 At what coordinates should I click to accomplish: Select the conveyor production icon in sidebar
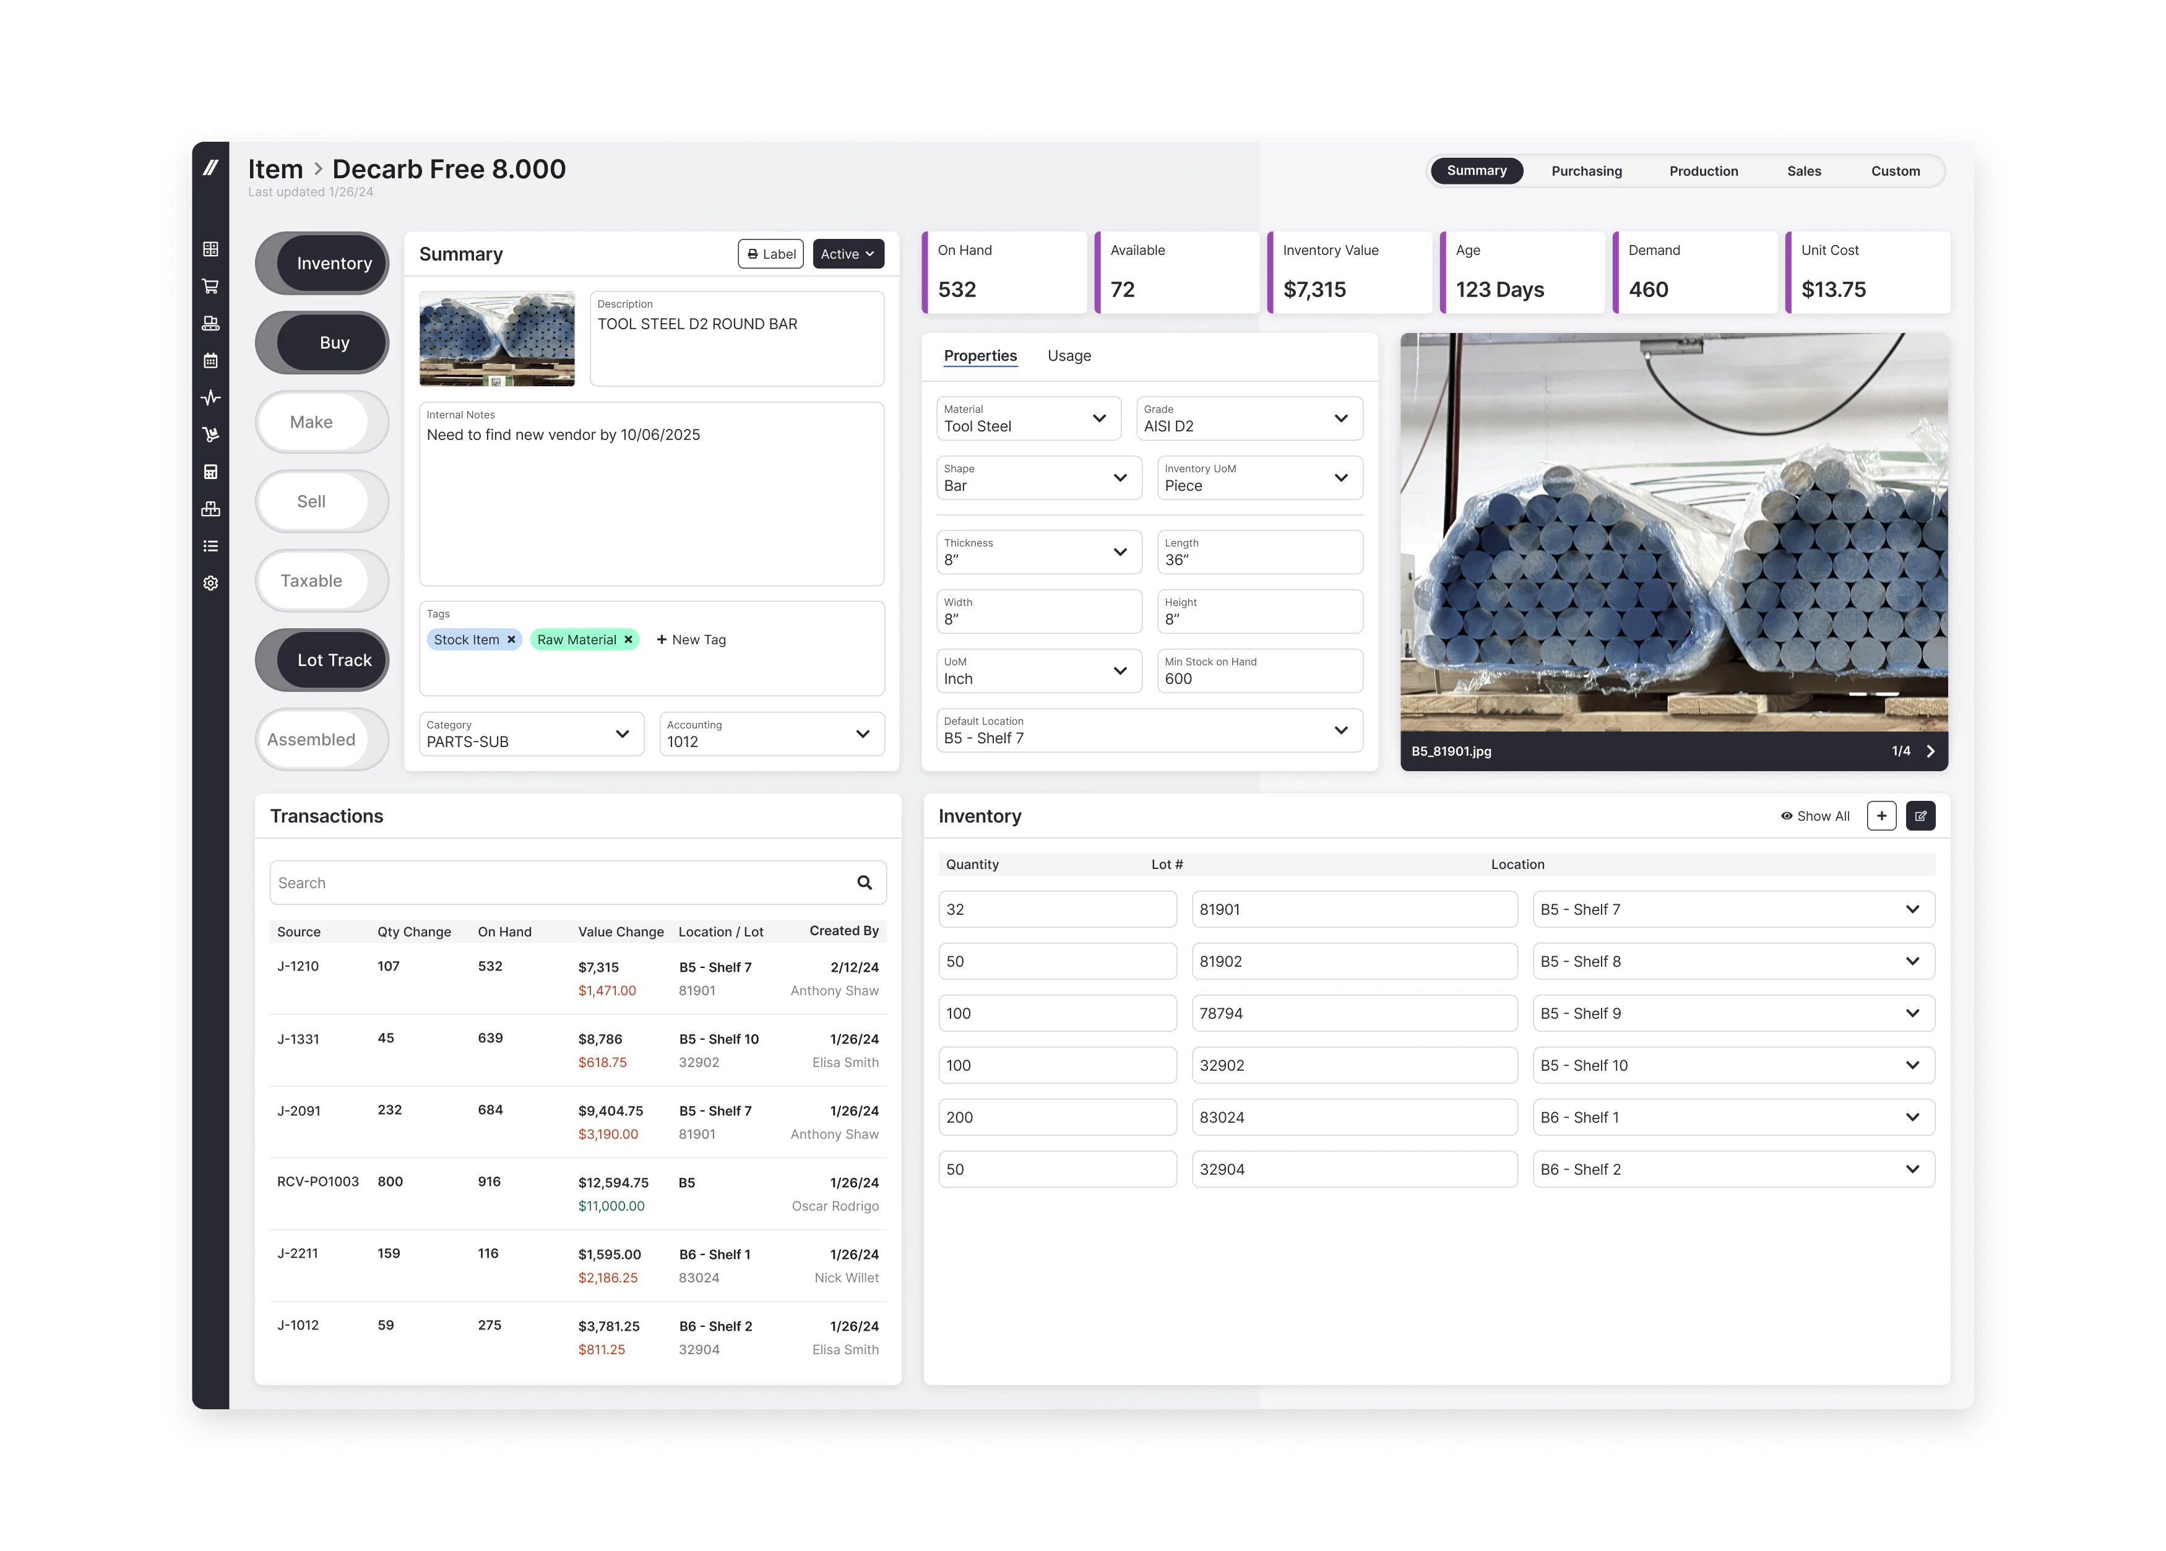(x=211, y=323)
